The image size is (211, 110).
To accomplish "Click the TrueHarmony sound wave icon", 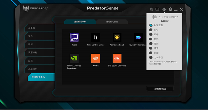I will pos(164,9).
